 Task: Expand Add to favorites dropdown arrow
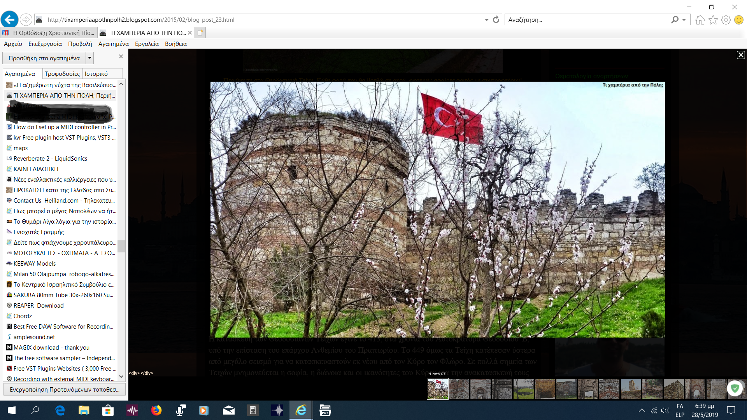coord(89,58)
